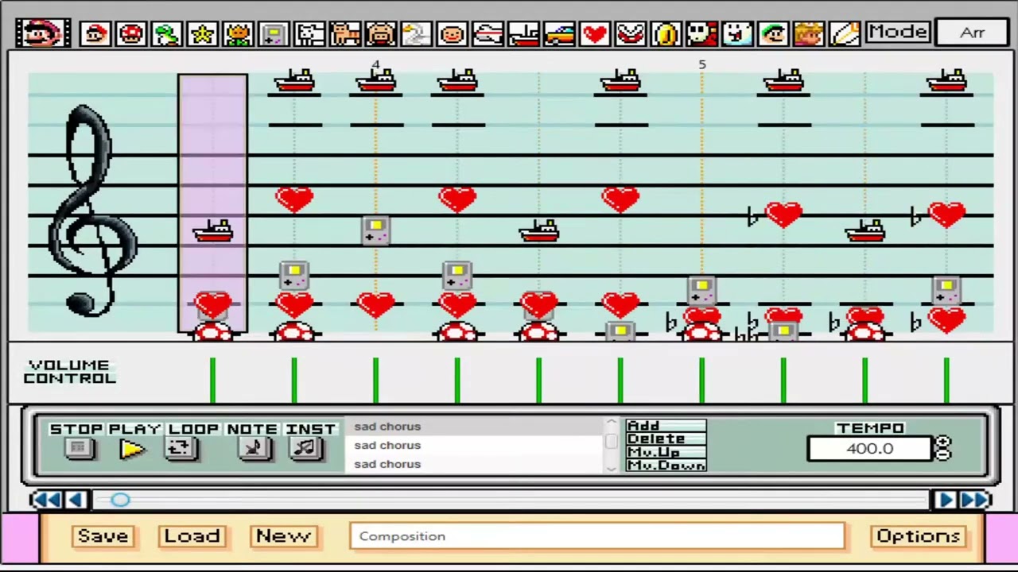Choose the Princess Peach instrument

(809, 33)
